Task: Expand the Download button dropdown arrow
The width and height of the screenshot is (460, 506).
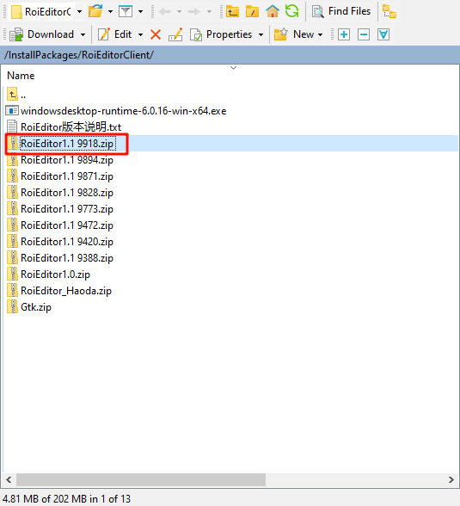Action: point(83,34)
